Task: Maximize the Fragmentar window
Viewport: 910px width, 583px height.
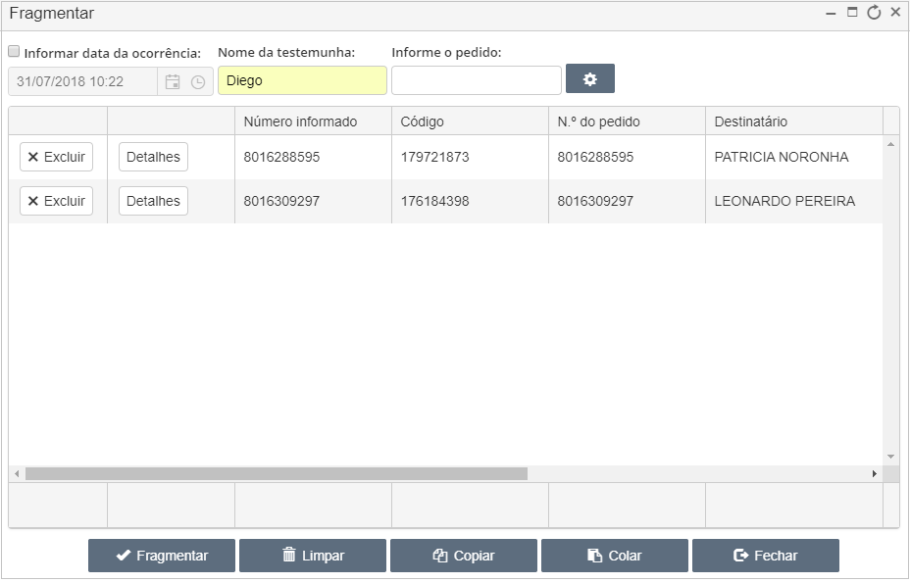Action: (852, 12)
